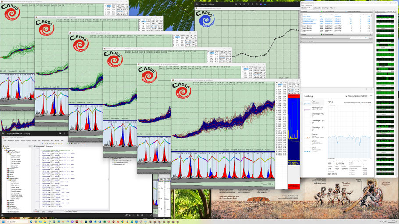Viewport: 399px width, 224px height.
Task: Select GPU 0 in Task Manager sidebar
Action: click(314, 143)
